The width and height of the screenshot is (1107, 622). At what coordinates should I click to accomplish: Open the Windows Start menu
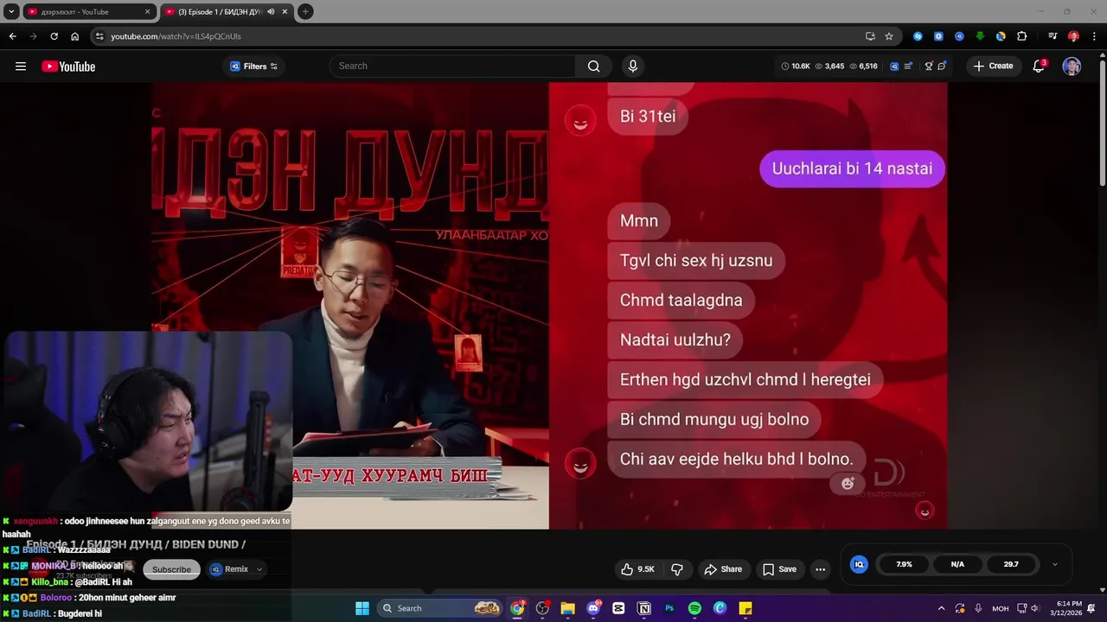pos(362,608)
